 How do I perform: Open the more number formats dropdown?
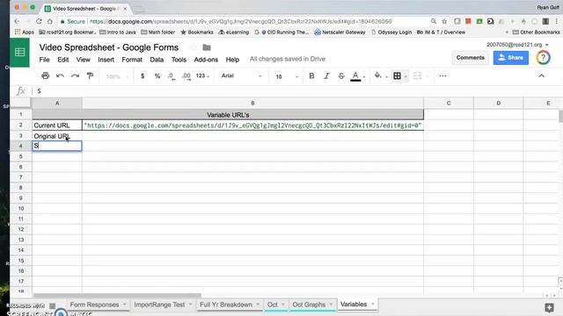point(202,76)
